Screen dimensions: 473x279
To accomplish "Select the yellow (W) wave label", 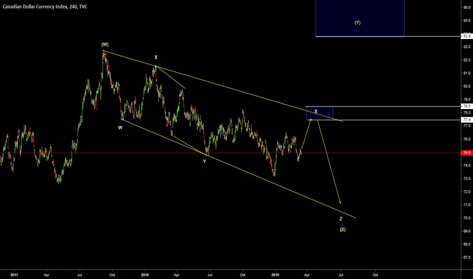I will tap(105, 45).
